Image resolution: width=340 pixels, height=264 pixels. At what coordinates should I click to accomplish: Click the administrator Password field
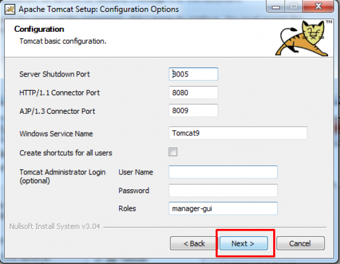223,190
